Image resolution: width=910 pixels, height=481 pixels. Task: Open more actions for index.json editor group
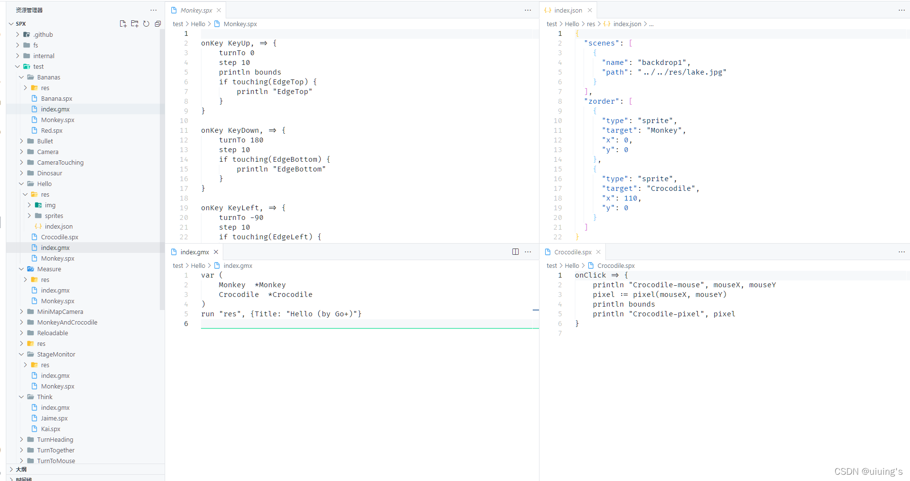(901, 10)
